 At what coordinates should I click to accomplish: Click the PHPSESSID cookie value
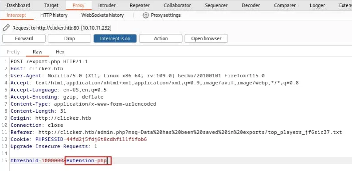click(x=106, y=139)
